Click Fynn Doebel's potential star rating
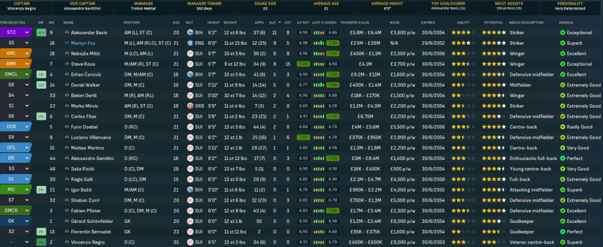The width and height of the screenshot is (603, 247). click(493, 127)
